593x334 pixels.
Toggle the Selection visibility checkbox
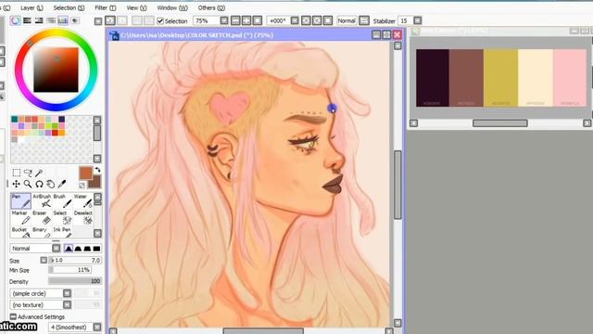[160, 21]
